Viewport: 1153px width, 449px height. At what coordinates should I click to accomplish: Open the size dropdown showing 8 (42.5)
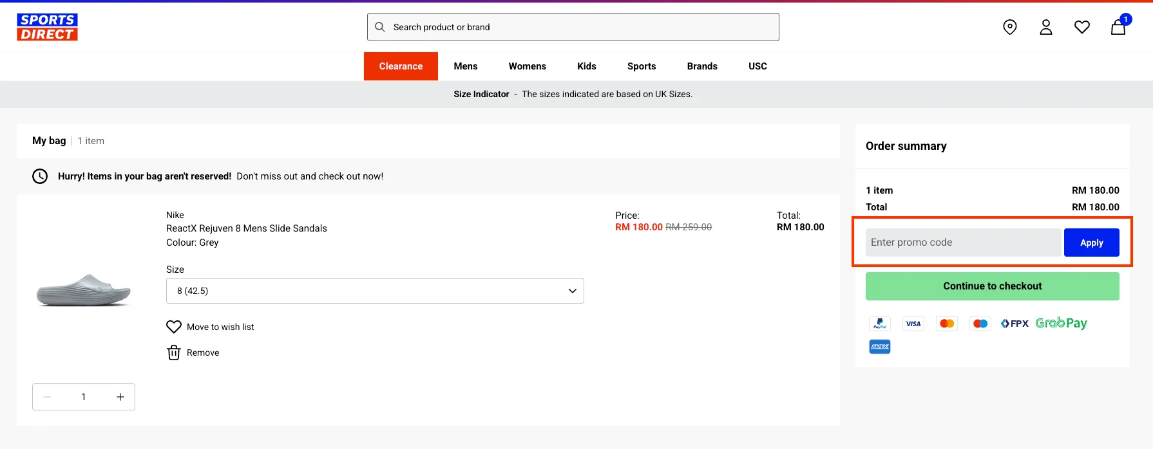[x=375, y=291]
